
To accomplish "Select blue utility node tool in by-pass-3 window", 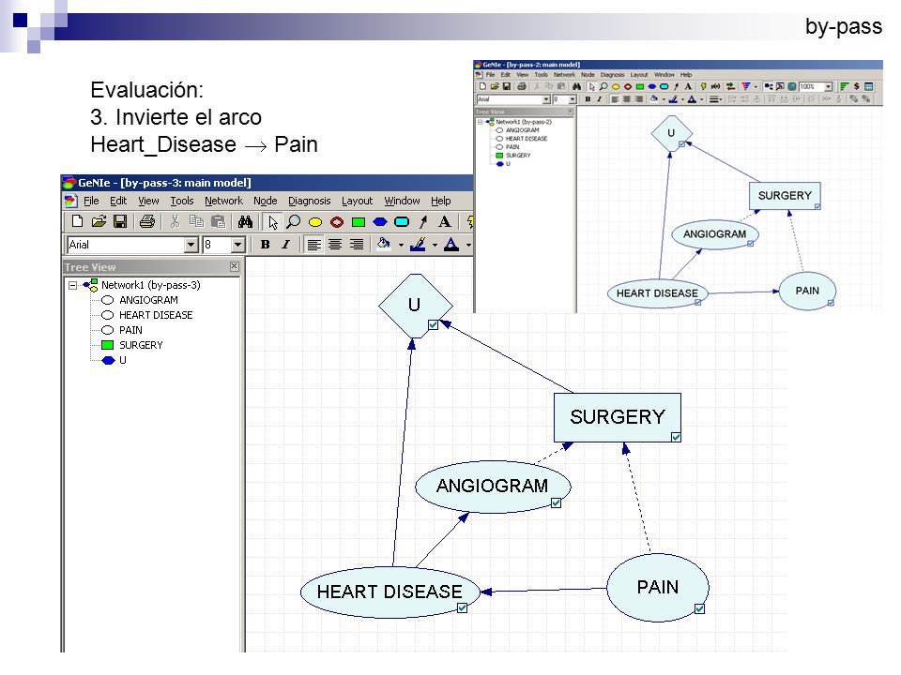I will (380, 222).
